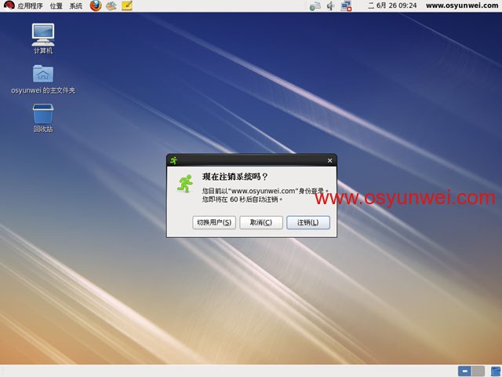Image resolution: width=502 pixels, height=377 pixels.
Task: Confirm logout with 注销(L) button
Action: (x=308, y=222)
